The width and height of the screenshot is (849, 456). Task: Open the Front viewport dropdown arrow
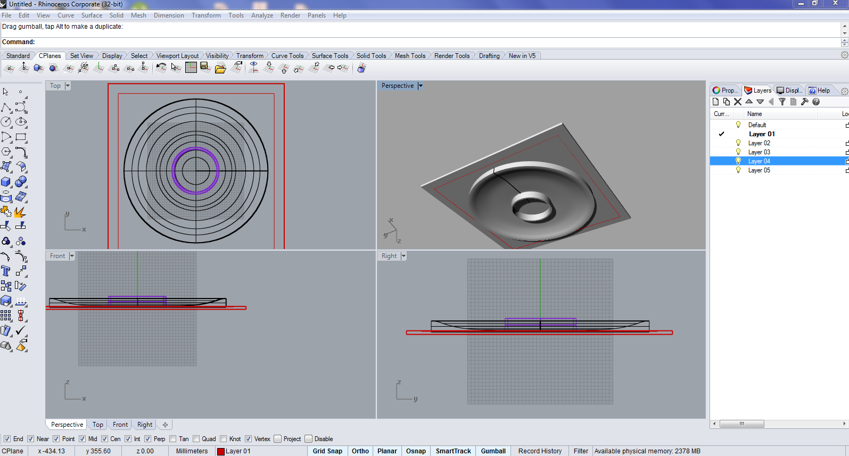tap(72, 256)
